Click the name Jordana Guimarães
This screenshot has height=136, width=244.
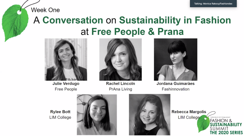[175, 84]
